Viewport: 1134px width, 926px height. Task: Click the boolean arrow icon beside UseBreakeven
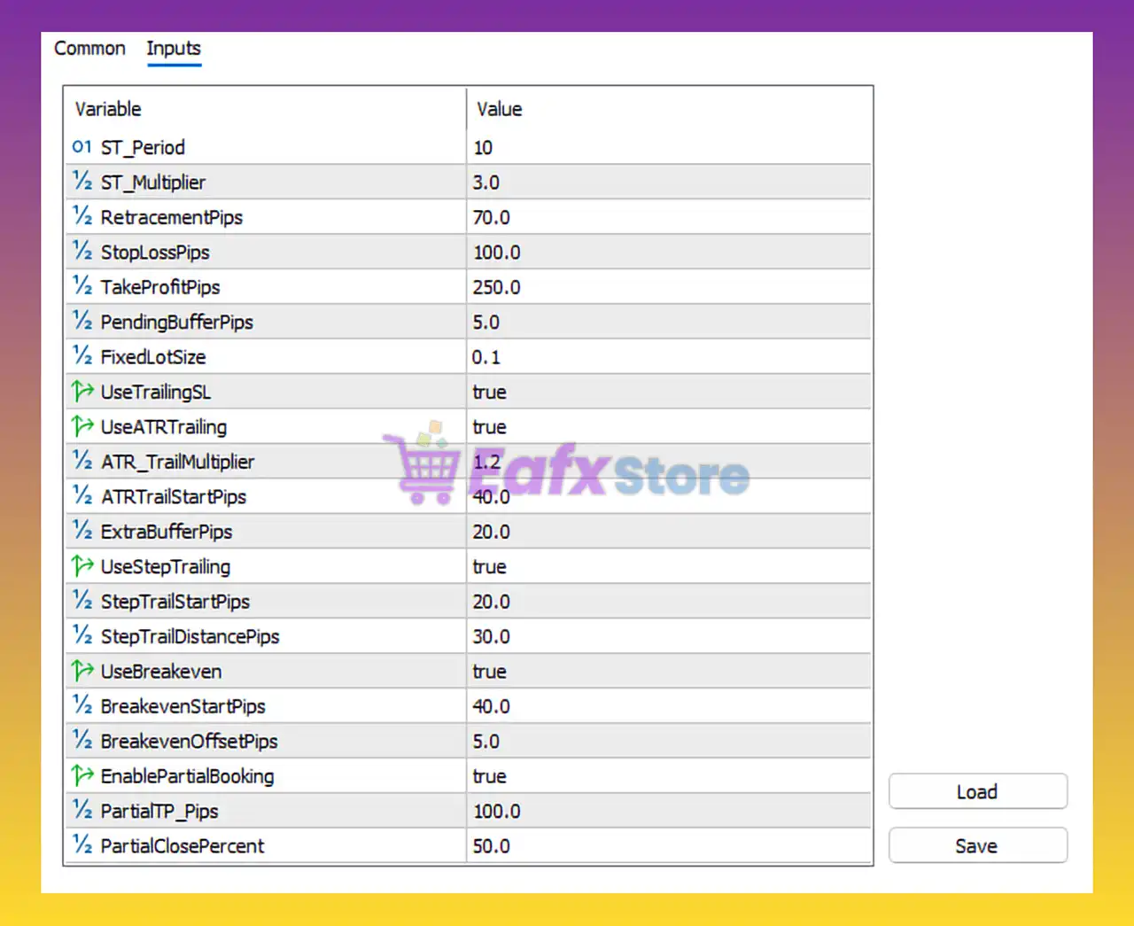[82, 671]
